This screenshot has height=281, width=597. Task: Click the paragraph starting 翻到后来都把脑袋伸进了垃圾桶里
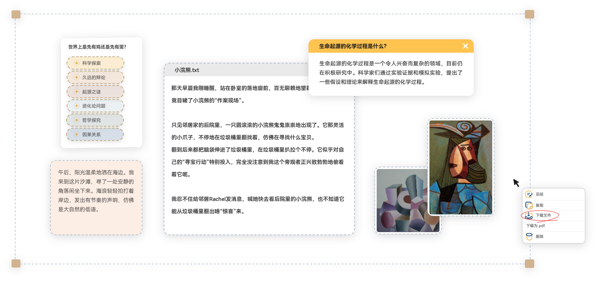[x=258, y=162]
